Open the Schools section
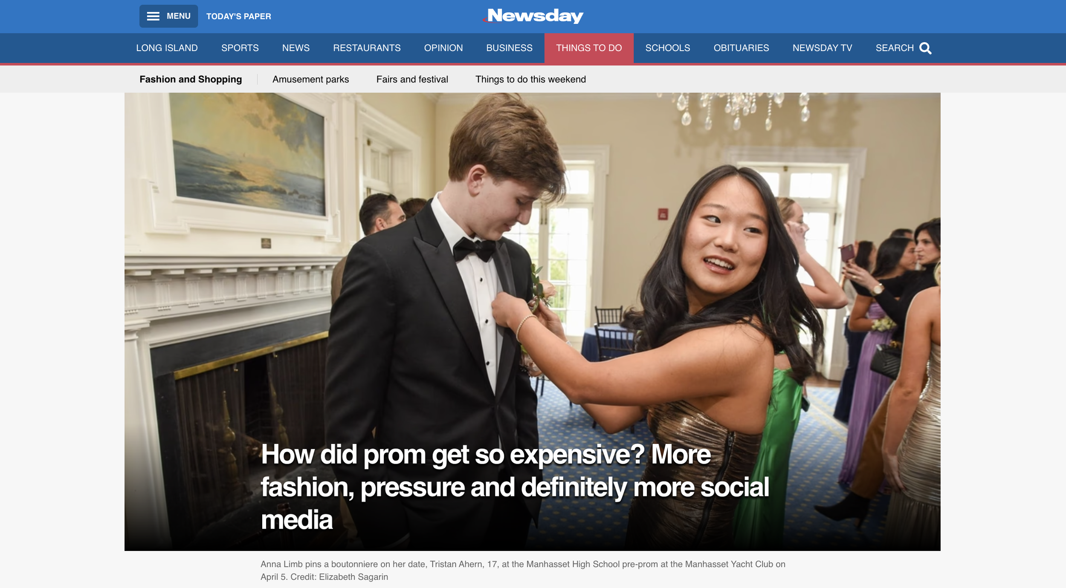Viewport: 1066px width, 588px height. click(x=668, y=48)
